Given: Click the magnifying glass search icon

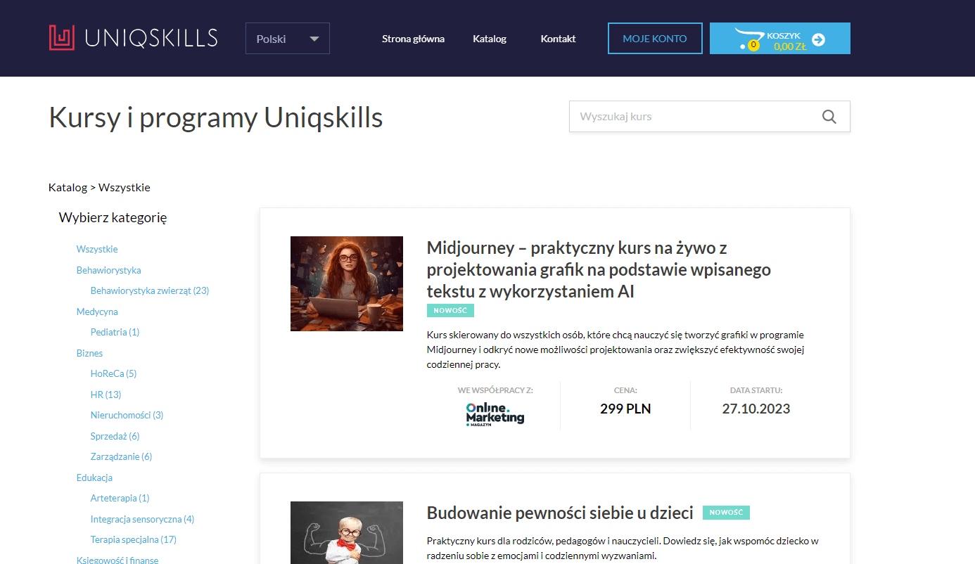Looking at the screenshot, I should coord(829,117).
